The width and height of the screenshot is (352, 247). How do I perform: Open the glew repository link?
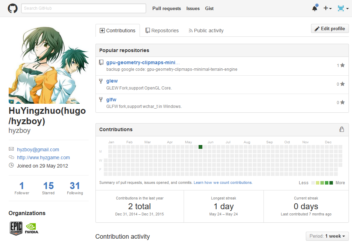pos(112,81)
